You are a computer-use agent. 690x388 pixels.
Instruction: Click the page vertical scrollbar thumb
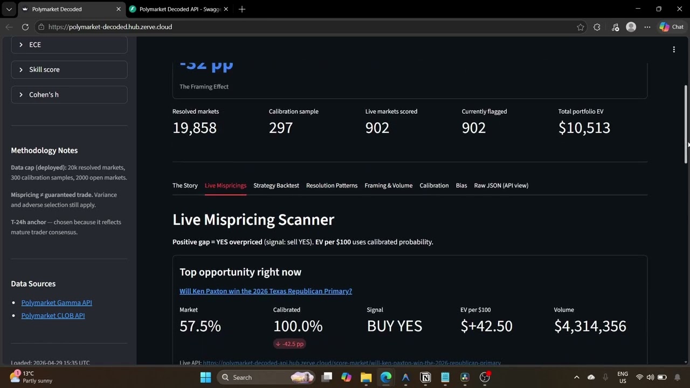[x=686, y=124]
